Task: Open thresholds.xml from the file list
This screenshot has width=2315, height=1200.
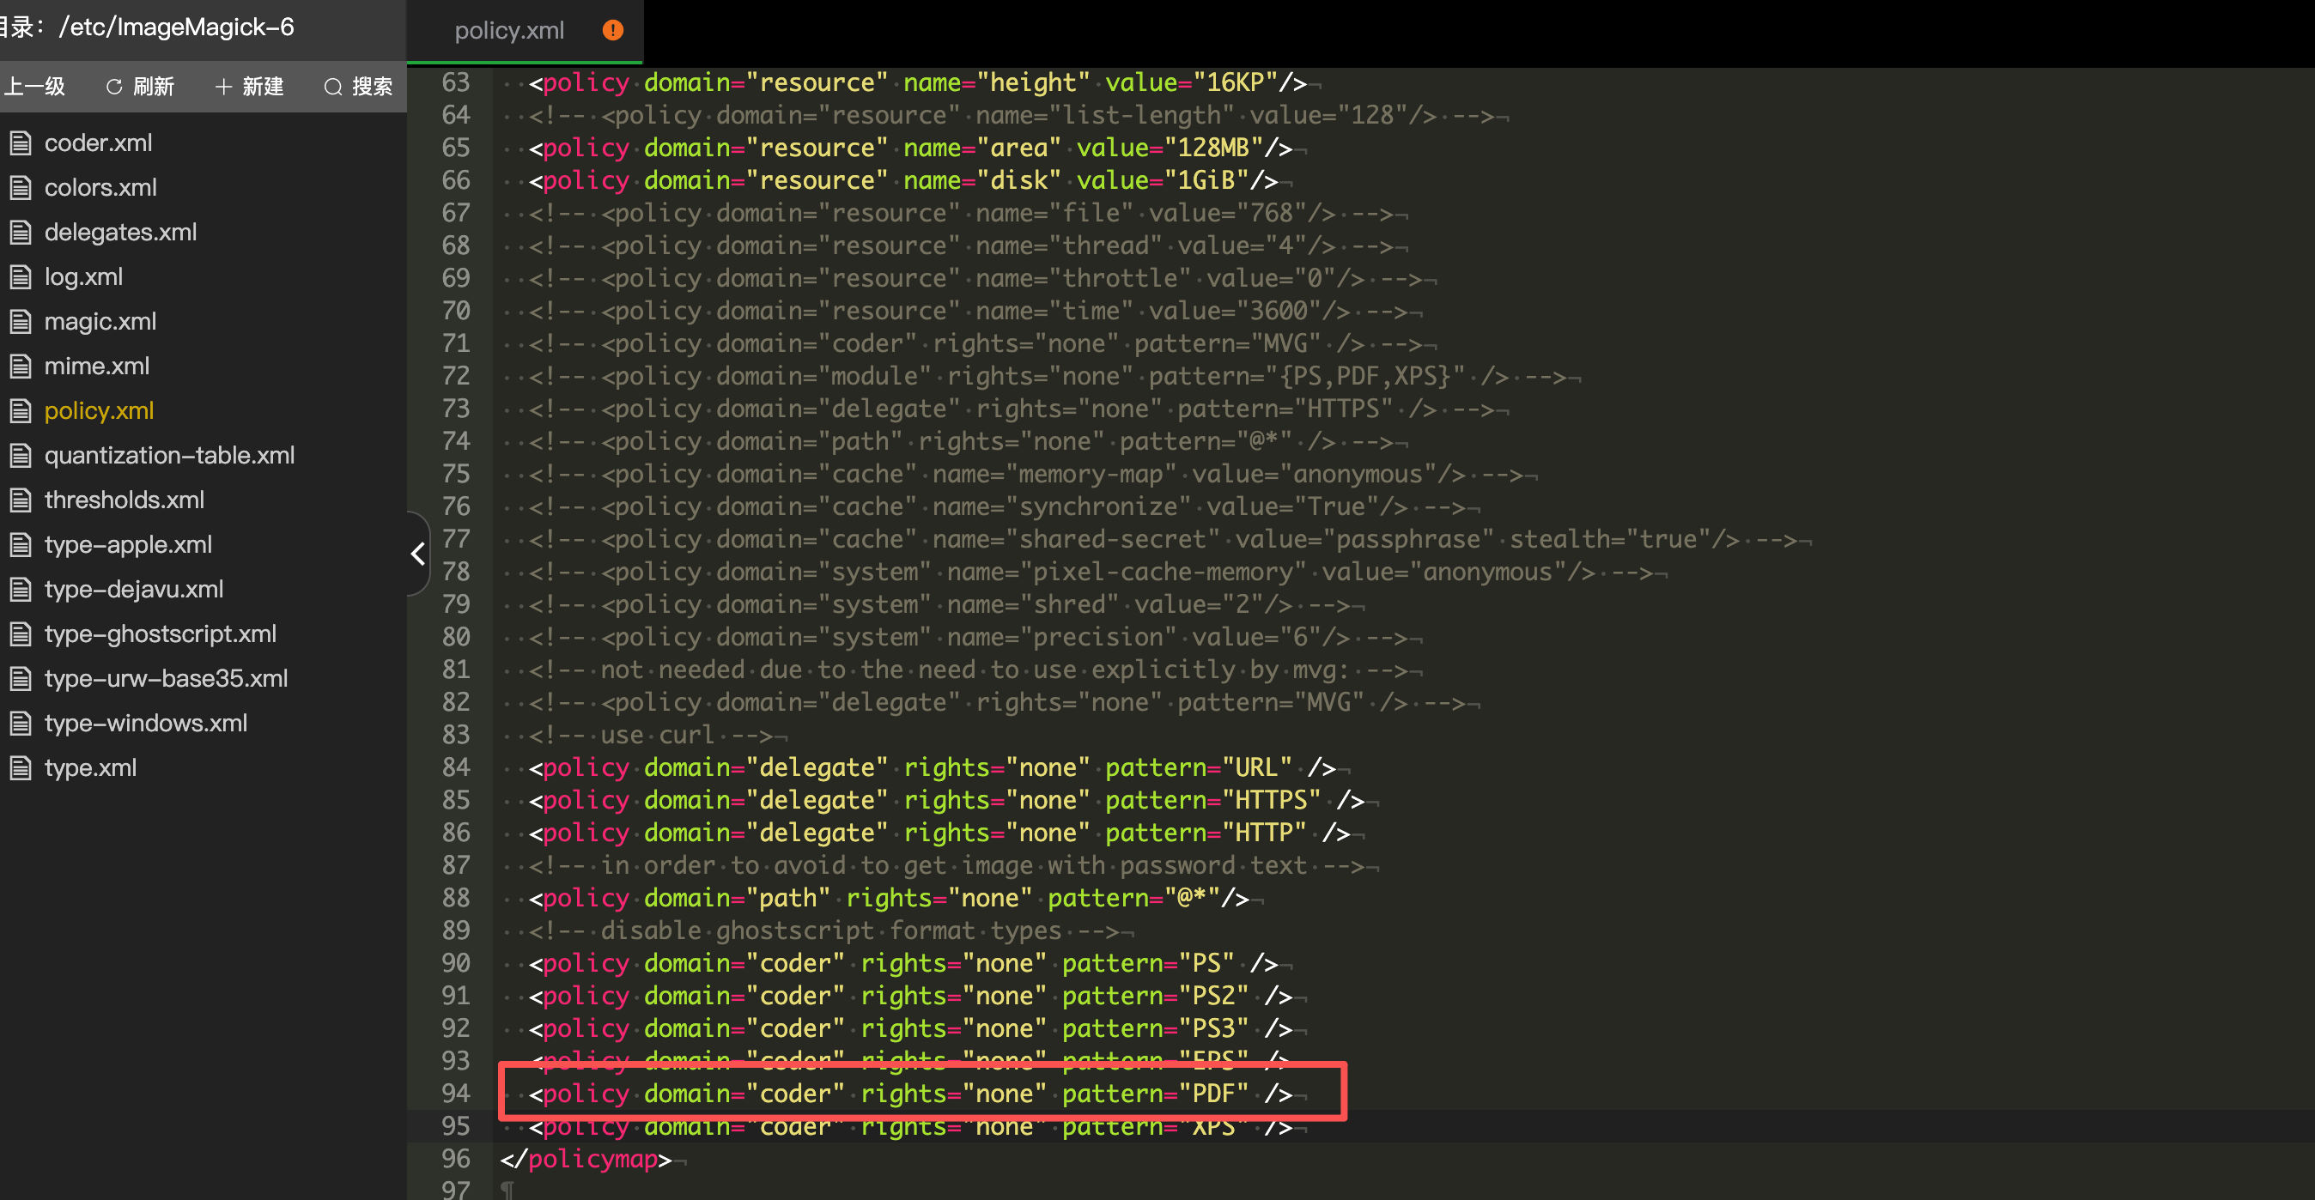Action: pyautogui.click(x=124, y=500)
